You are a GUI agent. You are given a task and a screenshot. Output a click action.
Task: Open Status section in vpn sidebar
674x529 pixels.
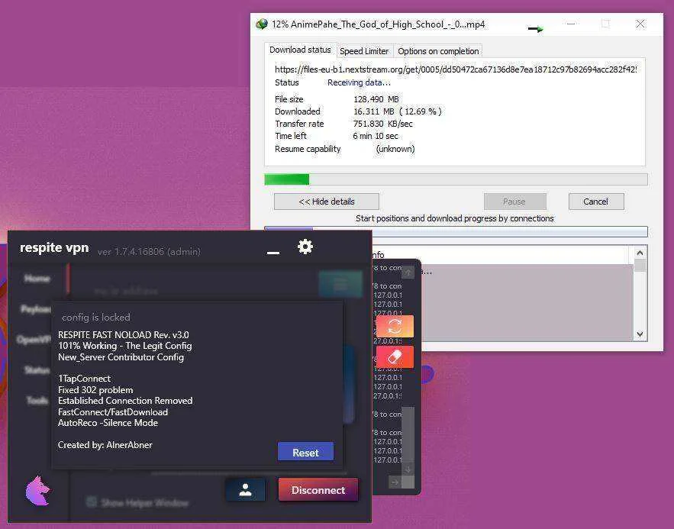(x=37, y=370)
